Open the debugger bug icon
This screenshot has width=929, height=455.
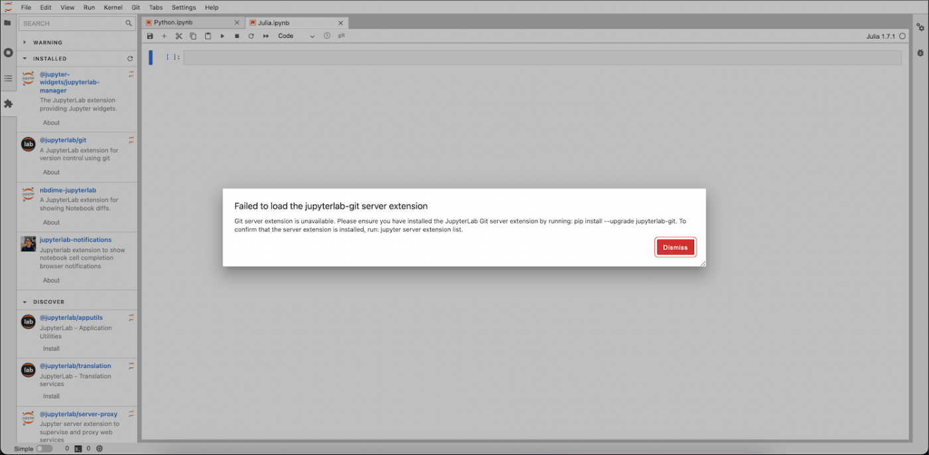(920, 52)
